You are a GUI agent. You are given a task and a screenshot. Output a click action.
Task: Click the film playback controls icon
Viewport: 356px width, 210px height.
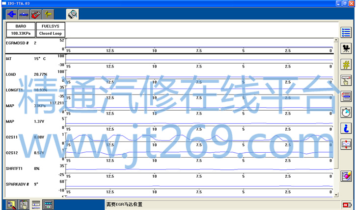click(48, 205)
